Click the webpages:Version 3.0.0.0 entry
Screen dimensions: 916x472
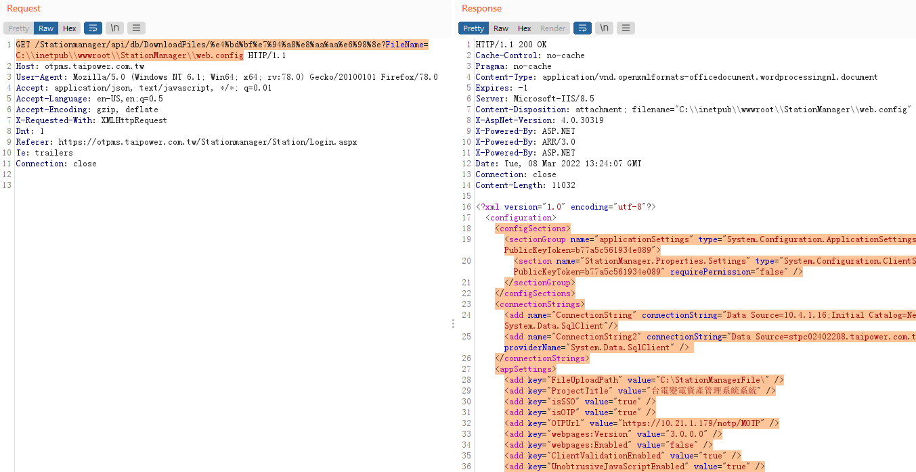(613, 434)
